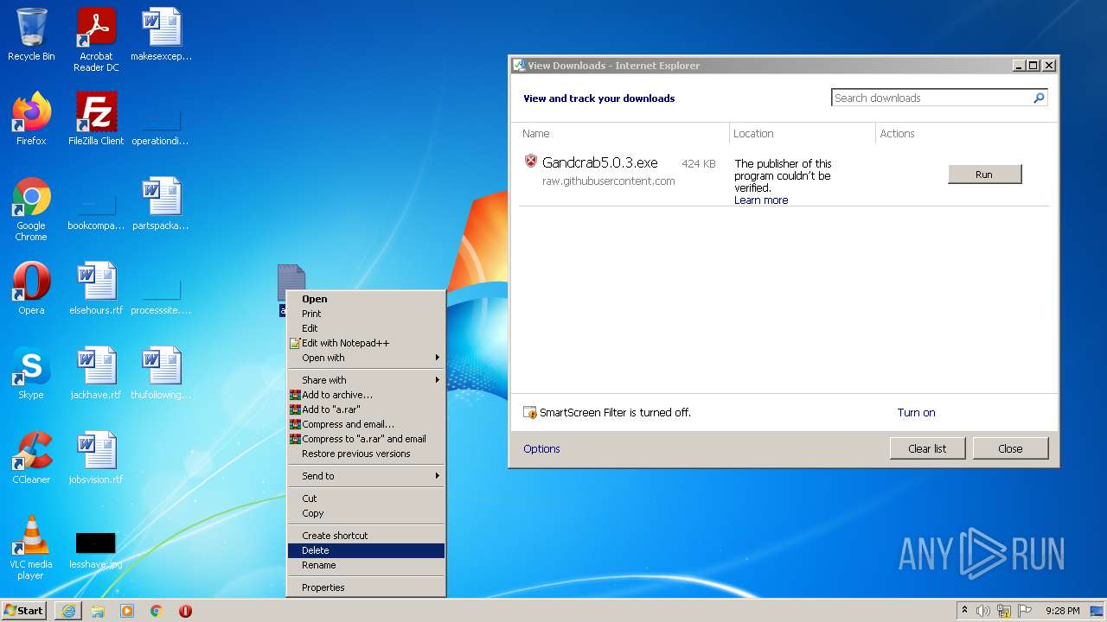The height and width of the screenshot is (622, 1107).
Task: Click the 9:28 PM taskbar clock
Action: pos(1062,611)
